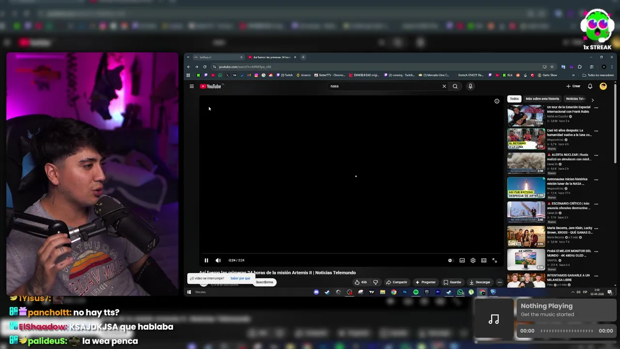Expand the hidden bookmarks chevron
The width and height of the screenshot is (620, 349).
click(x=573, y=75)
